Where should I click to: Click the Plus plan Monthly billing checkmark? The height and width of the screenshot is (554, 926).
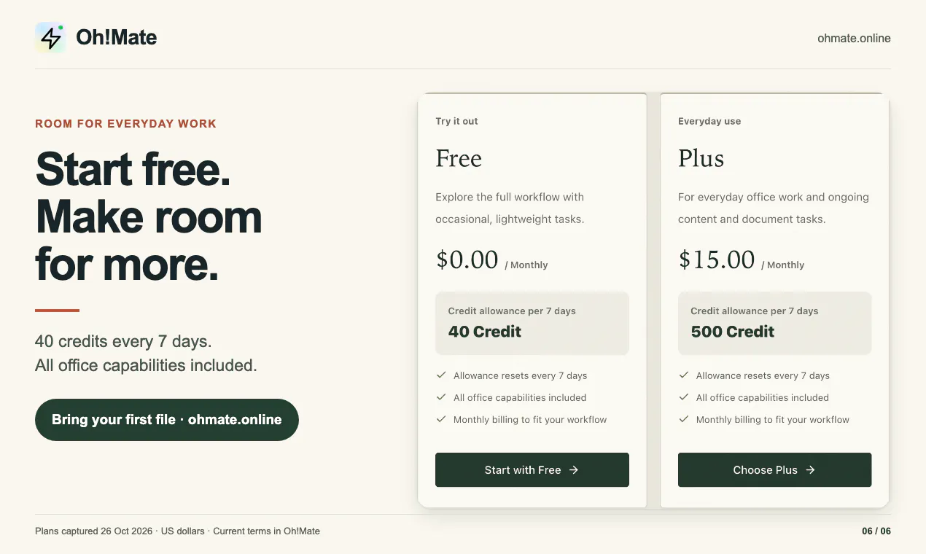[684, 419]
